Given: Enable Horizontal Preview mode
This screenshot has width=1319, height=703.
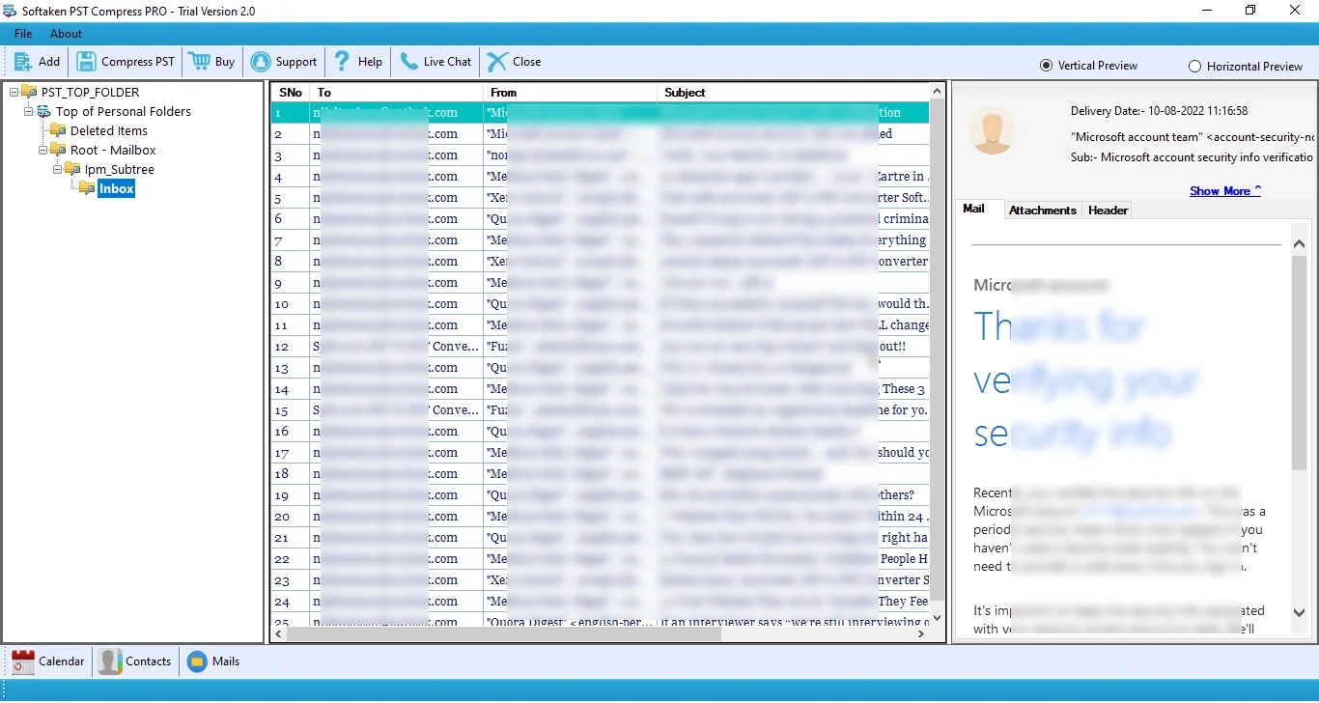Looking at the screenshot, I should (1194, 66).
